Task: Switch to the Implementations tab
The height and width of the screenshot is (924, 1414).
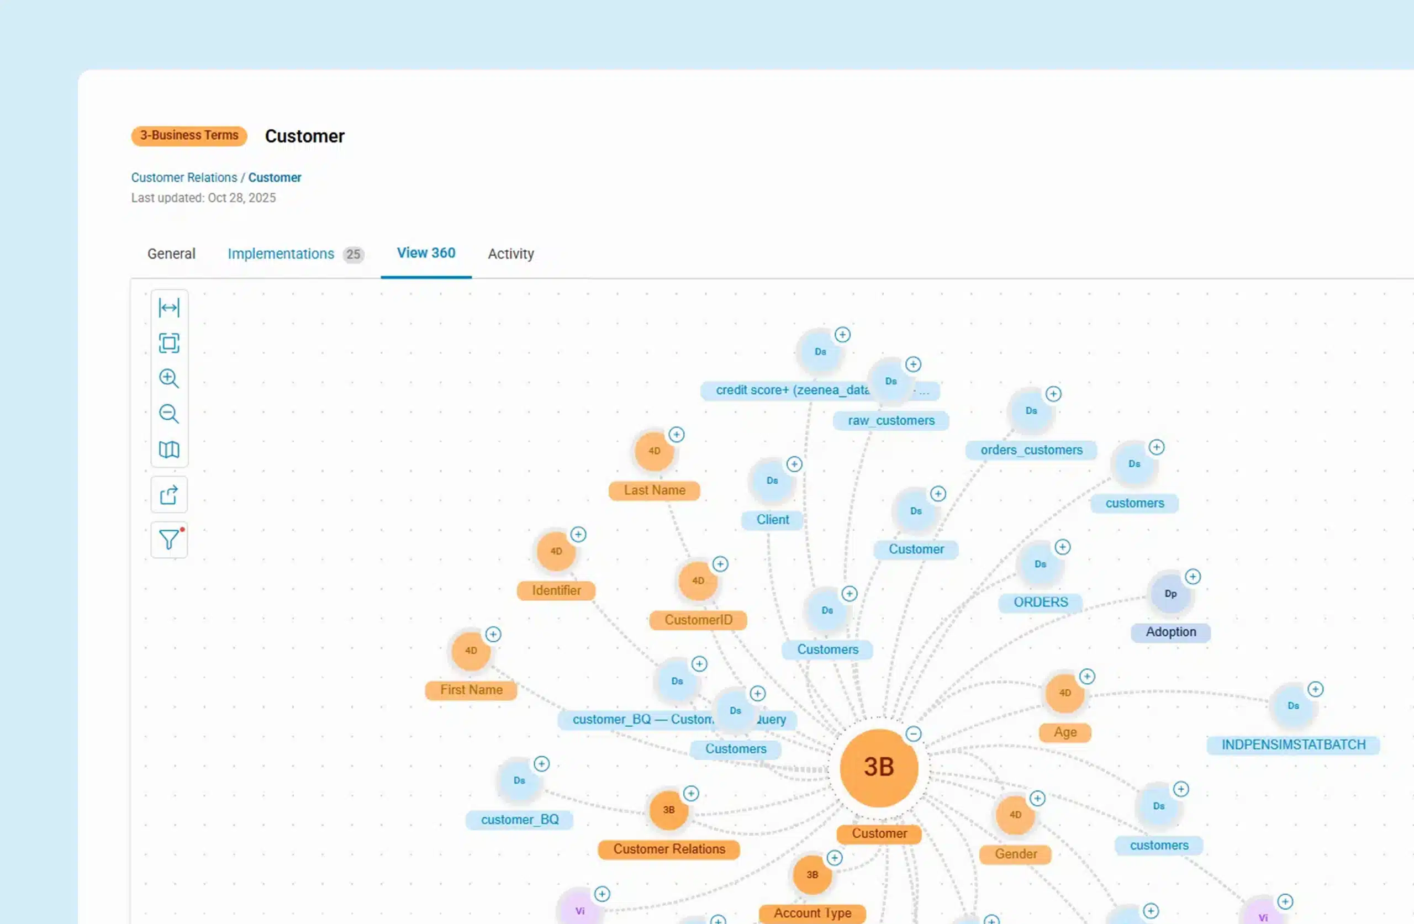Action: coord(281,254)
